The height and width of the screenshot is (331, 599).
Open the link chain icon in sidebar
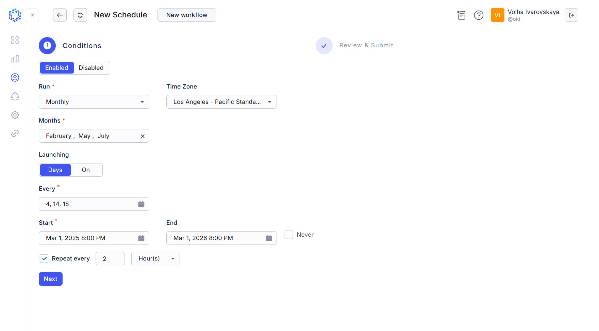click(x=15, y=133)
